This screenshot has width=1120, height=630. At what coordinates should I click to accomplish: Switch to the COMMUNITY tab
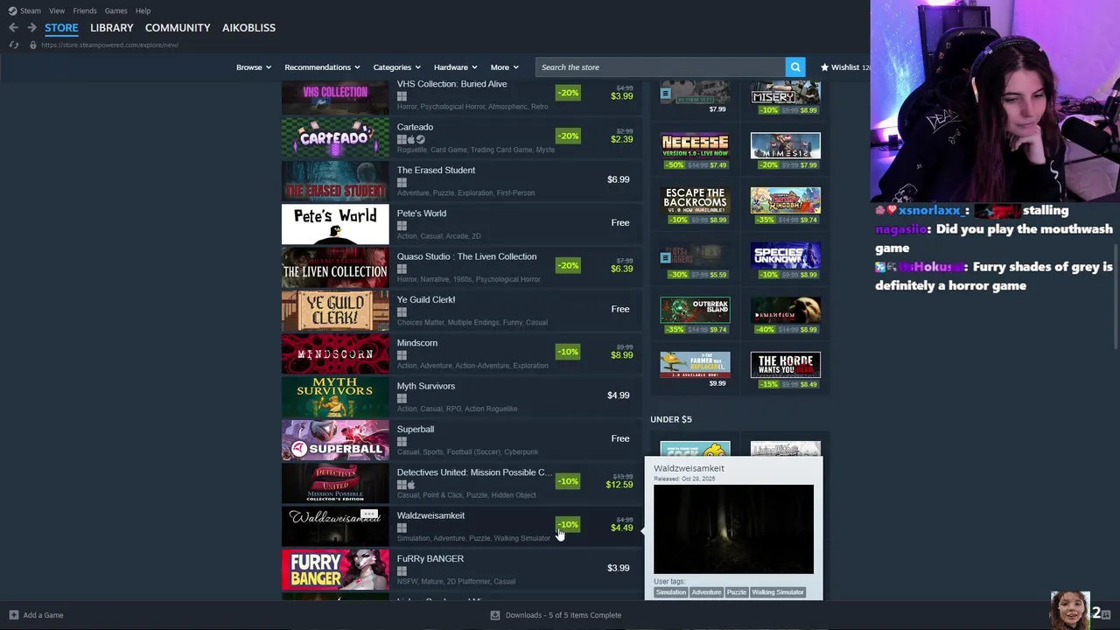(x=178, y=28)
